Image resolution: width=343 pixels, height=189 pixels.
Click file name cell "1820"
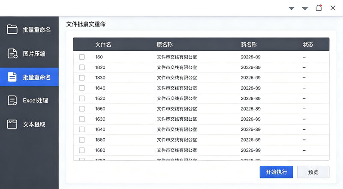point(100,67)
